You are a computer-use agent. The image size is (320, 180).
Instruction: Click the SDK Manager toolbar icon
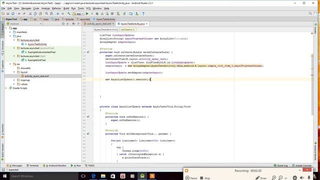pyautogui.click(x=137, y=13)
